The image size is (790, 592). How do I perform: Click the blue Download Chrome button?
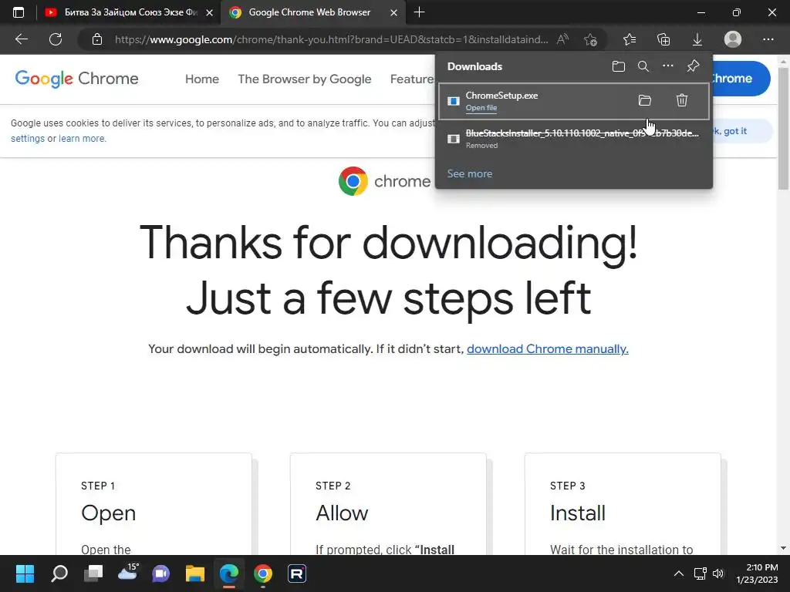[740, 79]
